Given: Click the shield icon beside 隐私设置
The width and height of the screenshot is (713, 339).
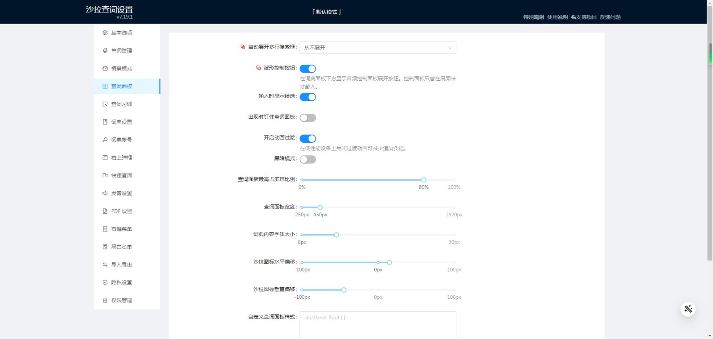Looking at the screenshot, I should (x=105, y=282).
